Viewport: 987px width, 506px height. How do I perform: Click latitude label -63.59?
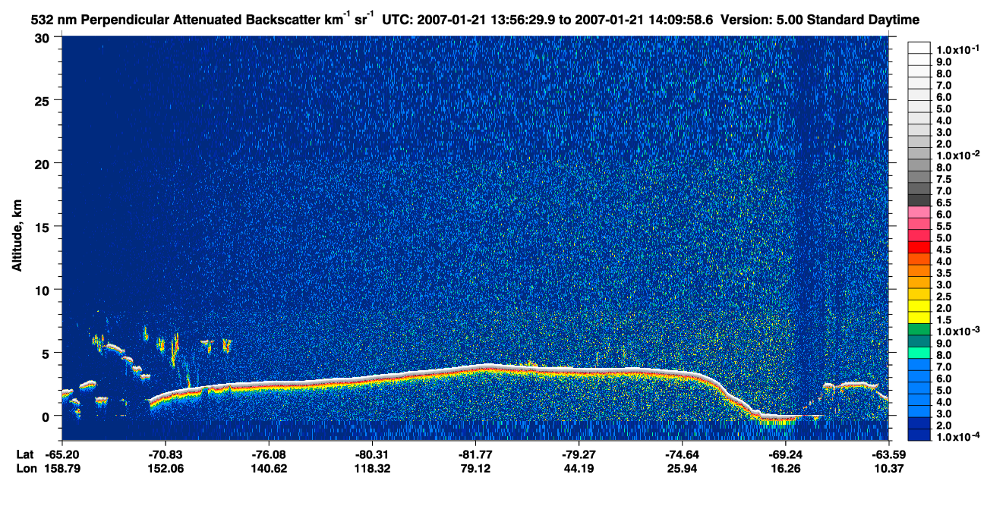888,454
